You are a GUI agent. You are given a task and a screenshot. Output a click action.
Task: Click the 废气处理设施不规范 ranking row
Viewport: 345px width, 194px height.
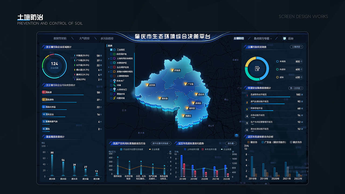(274, 102)
